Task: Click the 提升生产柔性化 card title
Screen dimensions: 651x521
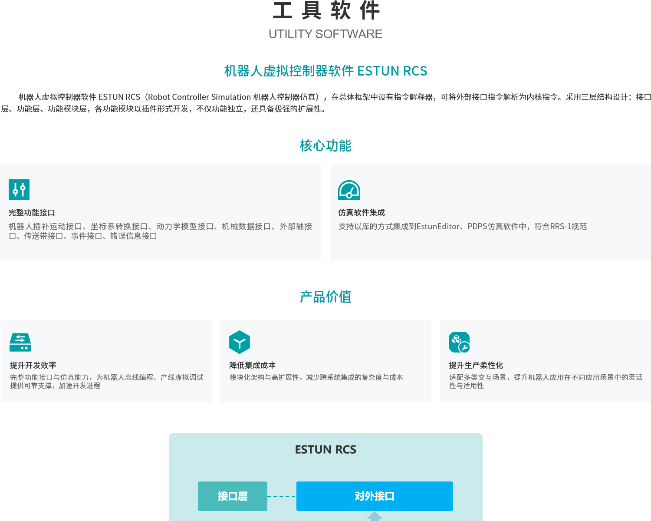Action: pyautogui.click(x=476, y=366)
